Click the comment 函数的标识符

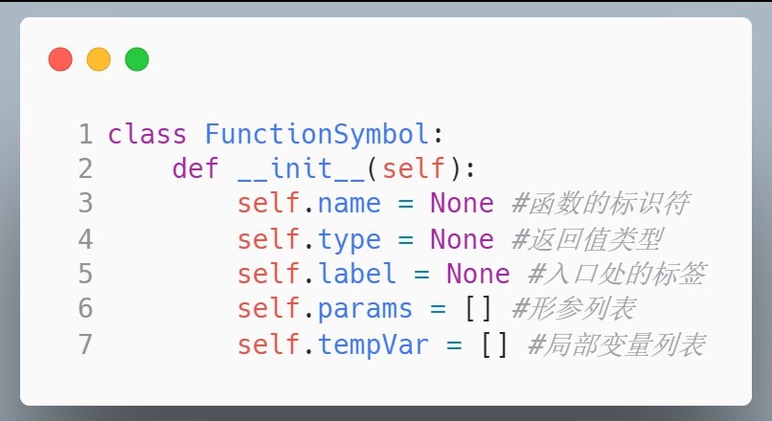tap(601, 203)
